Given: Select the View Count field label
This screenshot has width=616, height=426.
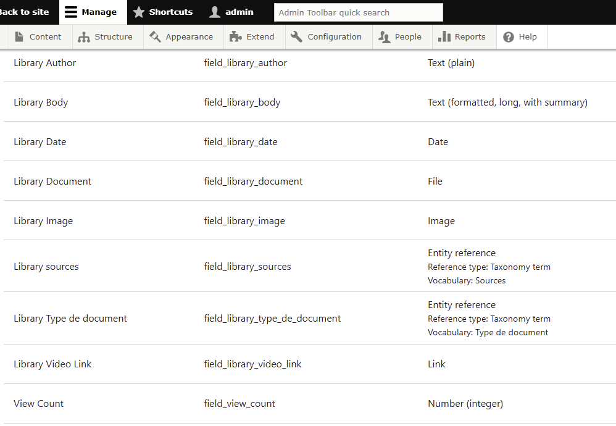Looking at the screenshot, I should (x=38, y=404).
